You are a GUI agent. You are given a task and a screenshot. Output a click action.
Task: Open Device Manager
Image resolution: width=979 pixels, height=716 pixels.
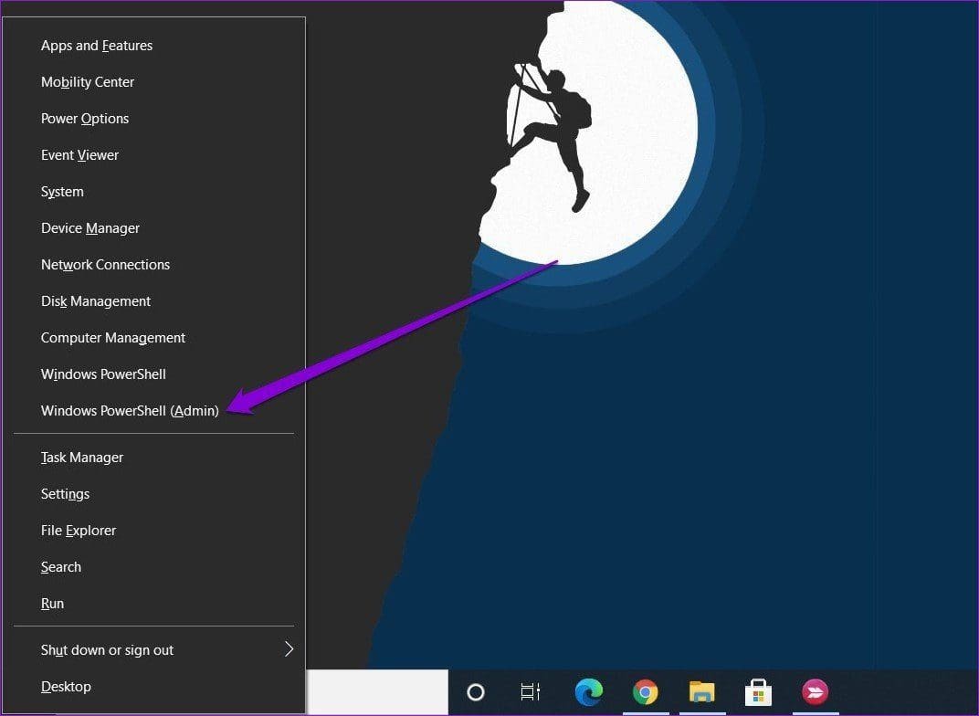(153, 227)
